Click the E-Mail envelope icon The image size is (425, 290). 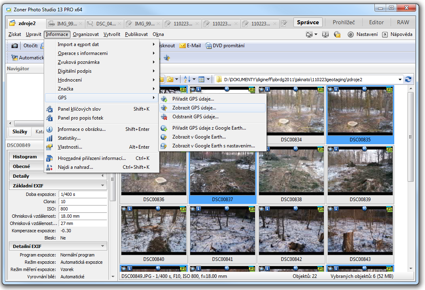[x=183, y=46]
